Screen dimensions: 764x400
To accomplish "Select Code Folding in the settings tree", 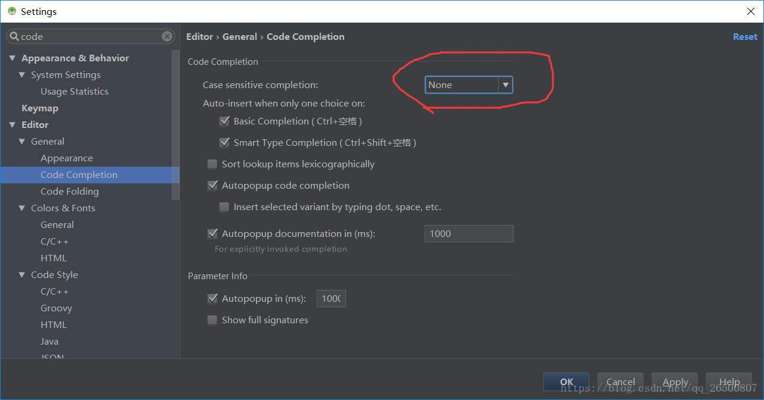I will click(x=69, y=192).
